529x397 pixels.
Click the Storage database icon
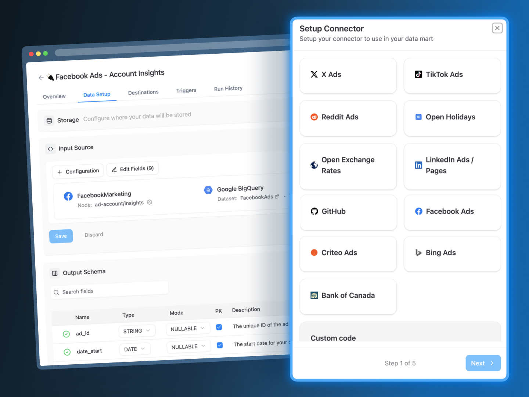pyautogui.click(x=49, y=121)
